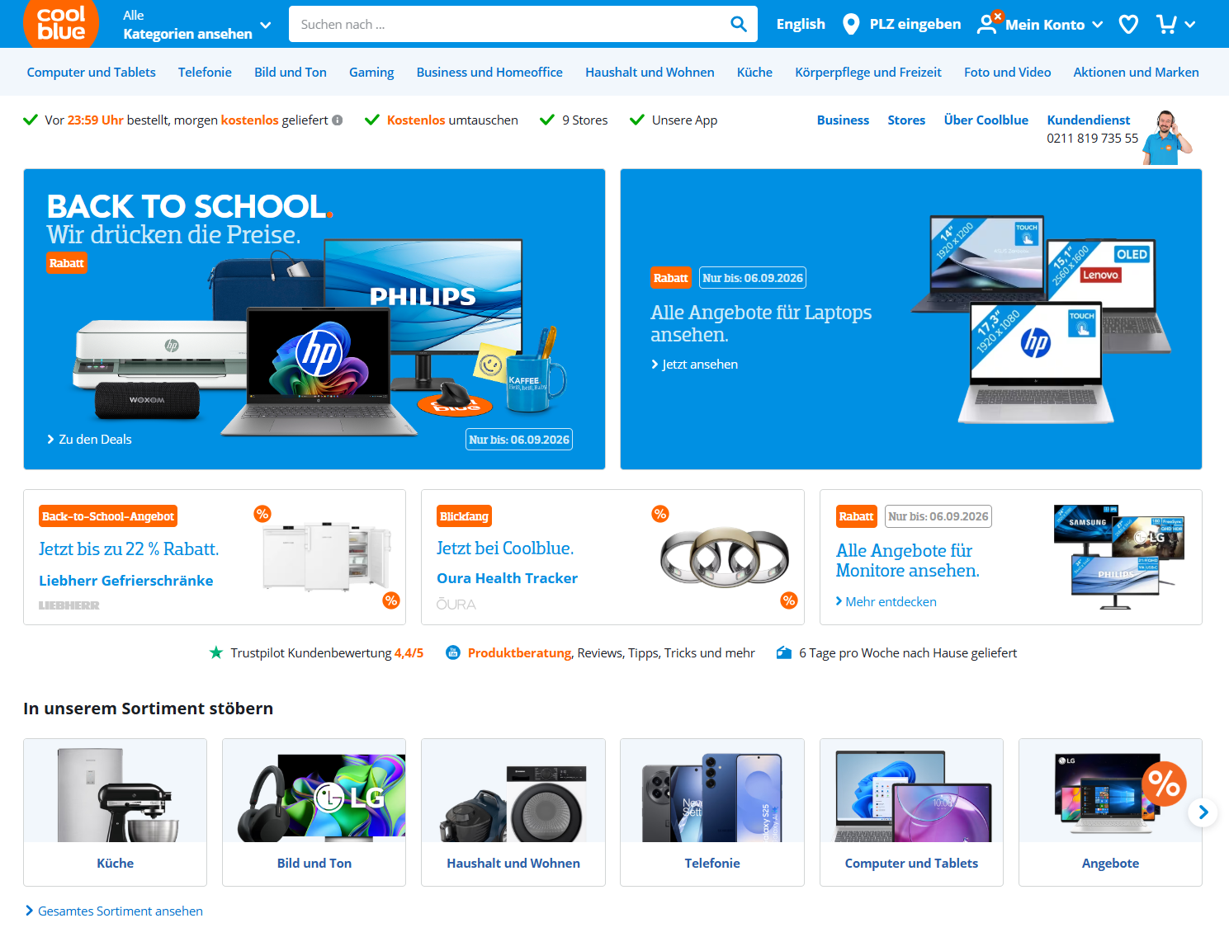Screen dimensions: 1229x937
Task: Click the delivery info icon next to geliefert
Action: tap(338, 120)
